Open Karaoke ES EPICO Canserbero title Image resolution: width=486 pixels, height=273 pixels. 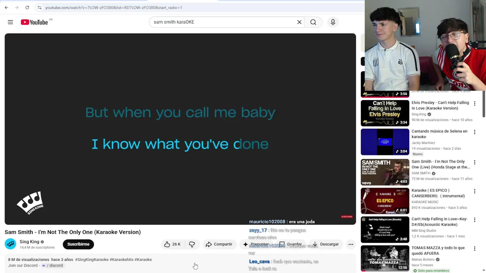[438, 193]
